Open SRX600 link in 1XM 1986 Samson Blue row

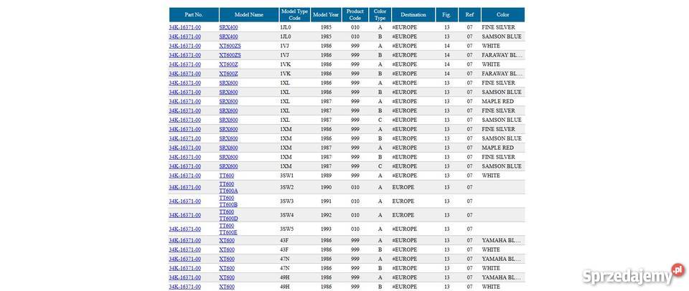[x=228, y=138]
